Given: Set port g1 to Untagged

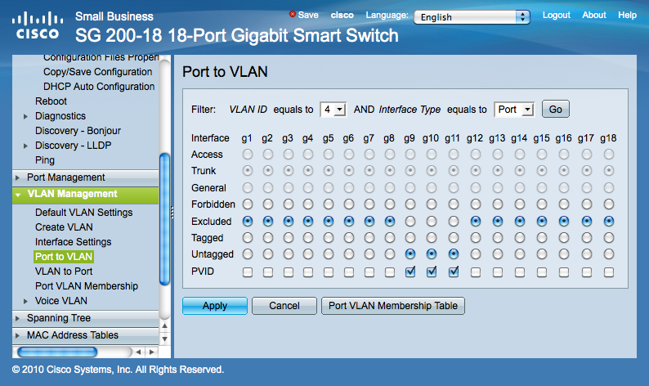Looking at the screenshot, I should (248, 254).
